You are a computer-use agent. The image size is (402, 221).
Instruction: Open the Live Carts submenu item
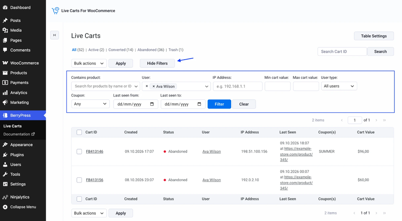click(x=13, y=126)
